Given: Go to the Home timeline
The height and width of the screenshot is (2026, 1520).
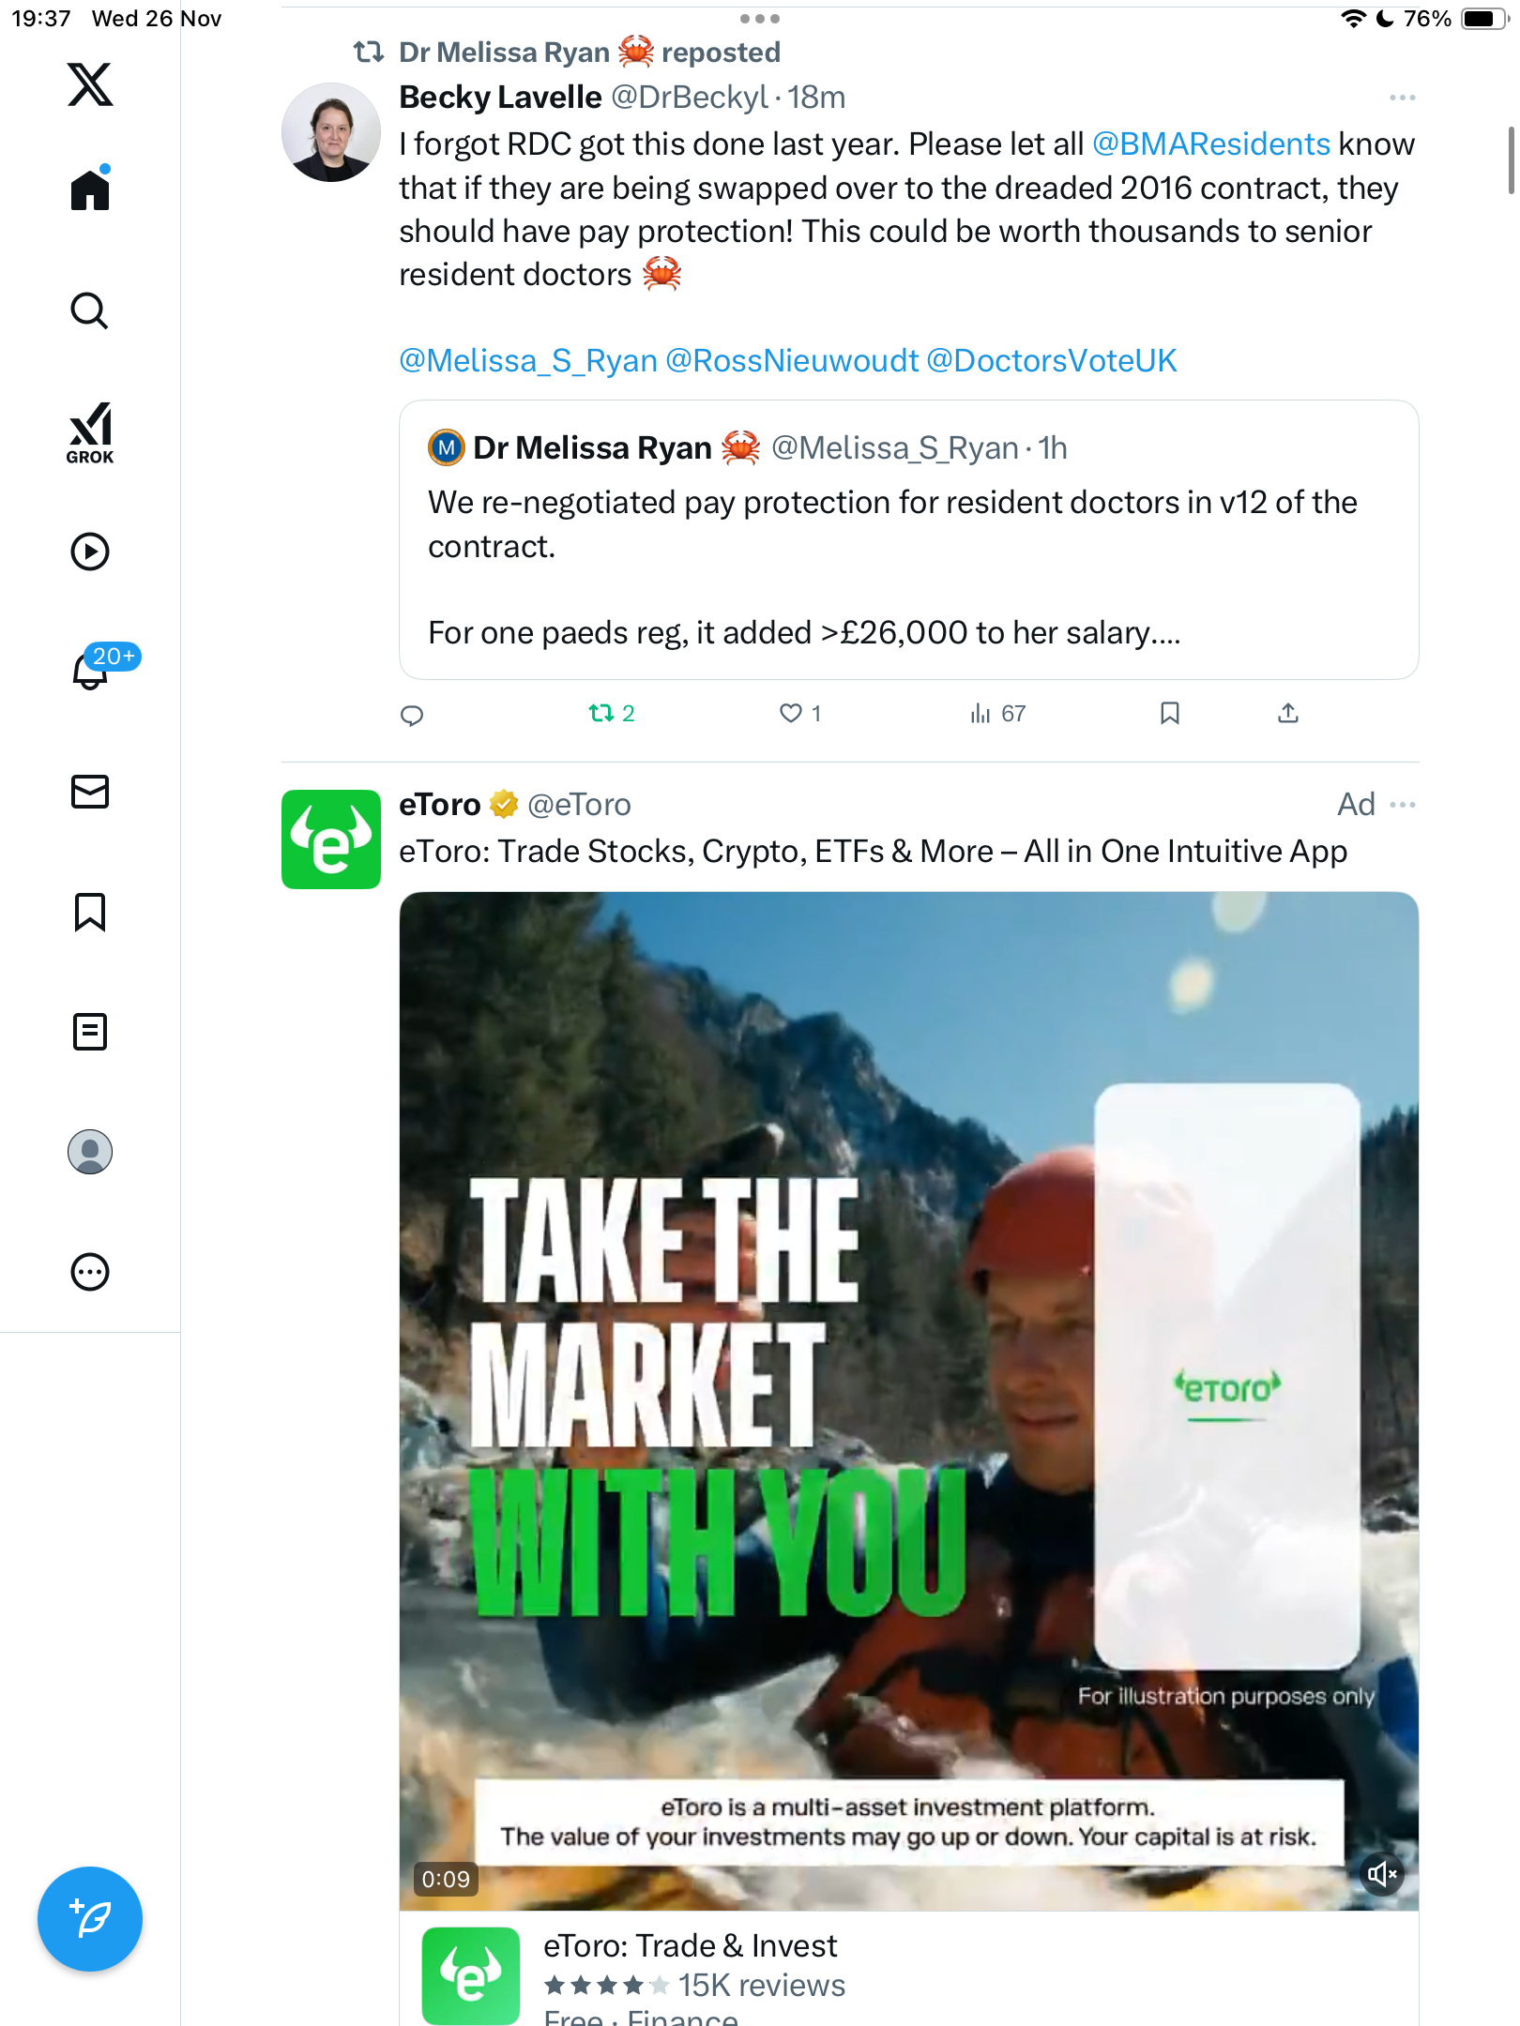Looking at the screenshot, I should [90, 190].
